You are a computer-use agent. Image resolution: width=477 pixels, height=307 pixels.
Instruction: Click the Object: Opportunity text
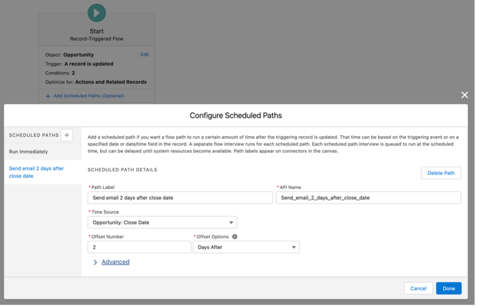point(69,55)
